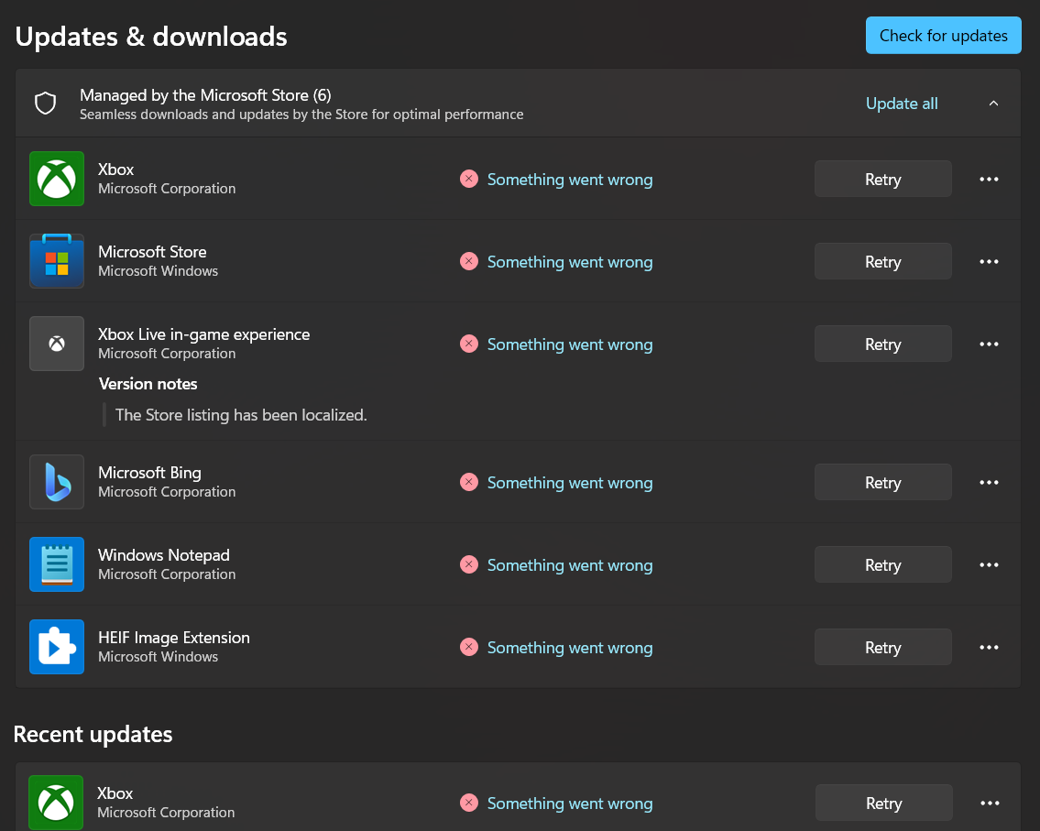Click the error icon in Windows Notepad row
1040x831 pixels.
coord(469,564)
